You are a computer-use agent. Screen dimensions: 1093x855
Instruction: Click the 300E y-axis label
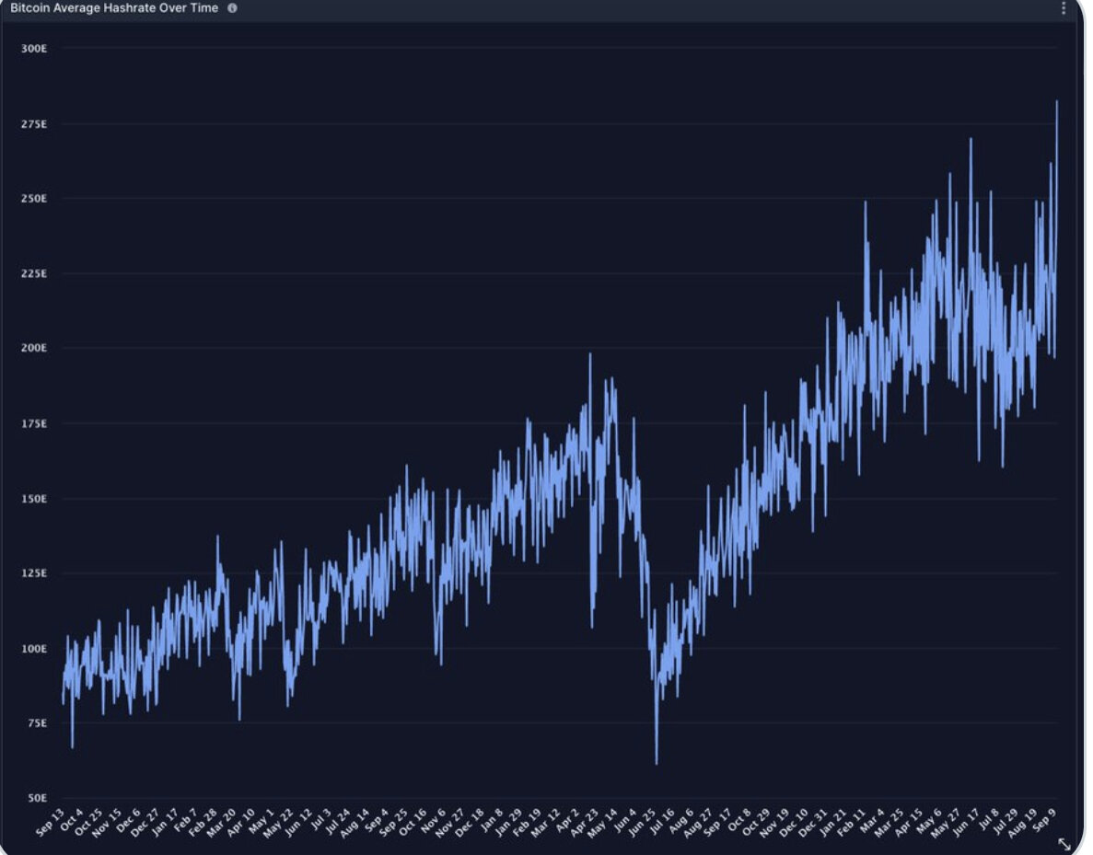tap(34, 49)
